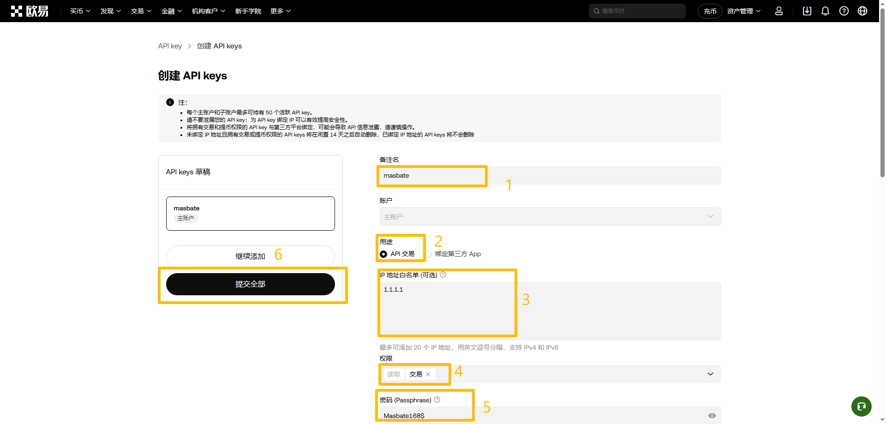Click the Passphrase help icon
This screenshot has height=424, width=886.
(x=437, y=400)
